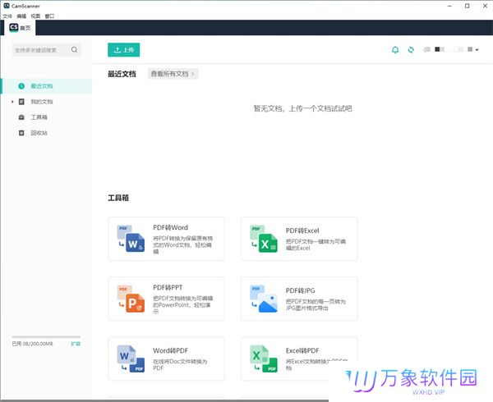Click the 暂无文档 empty-state message

pos(302,108)
